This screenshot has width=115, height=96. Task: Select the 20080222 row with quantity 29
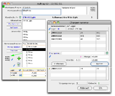(78, 33)
